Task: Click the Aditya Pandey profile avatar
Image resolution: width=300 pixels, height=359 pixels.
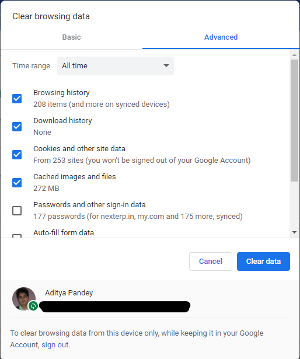Action: pyautogui.click(x=24, y=299)
